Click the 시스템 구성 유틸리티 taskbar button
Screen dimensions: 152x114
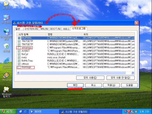coord(74,112)
